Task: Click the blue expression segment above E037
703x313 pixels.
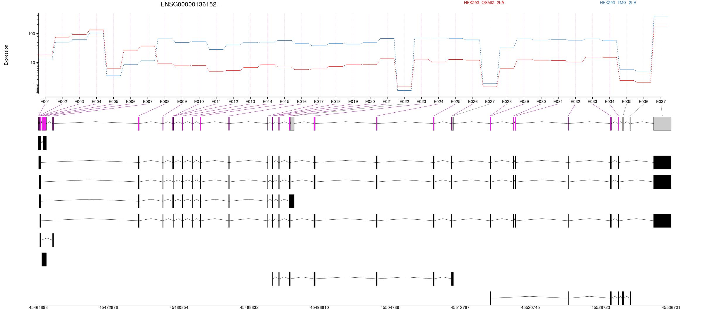Action: click(x=661, y=16)
